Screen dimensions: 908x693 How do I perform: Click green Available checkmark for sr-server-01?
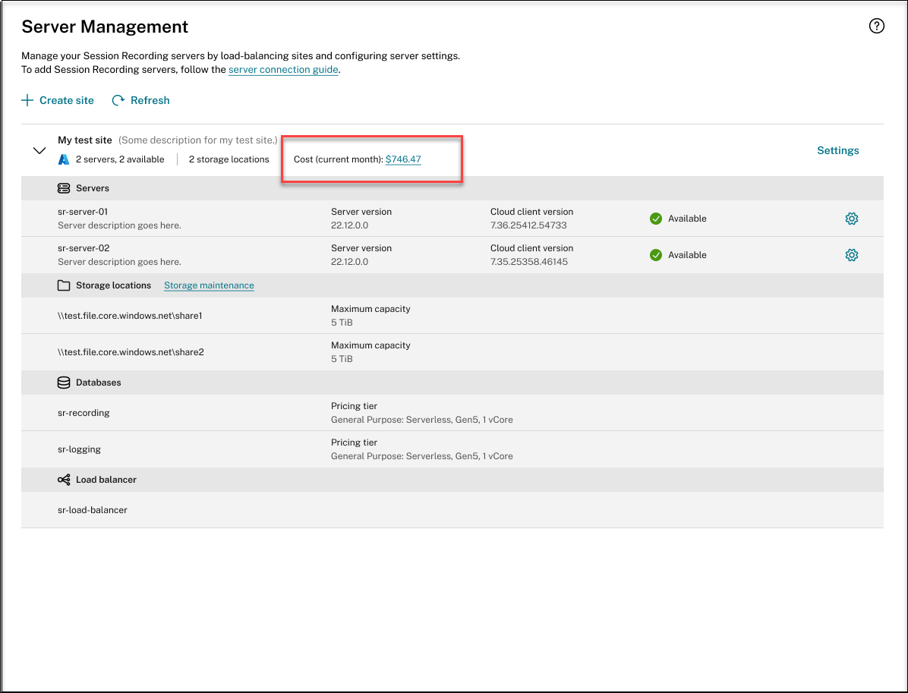656,219
